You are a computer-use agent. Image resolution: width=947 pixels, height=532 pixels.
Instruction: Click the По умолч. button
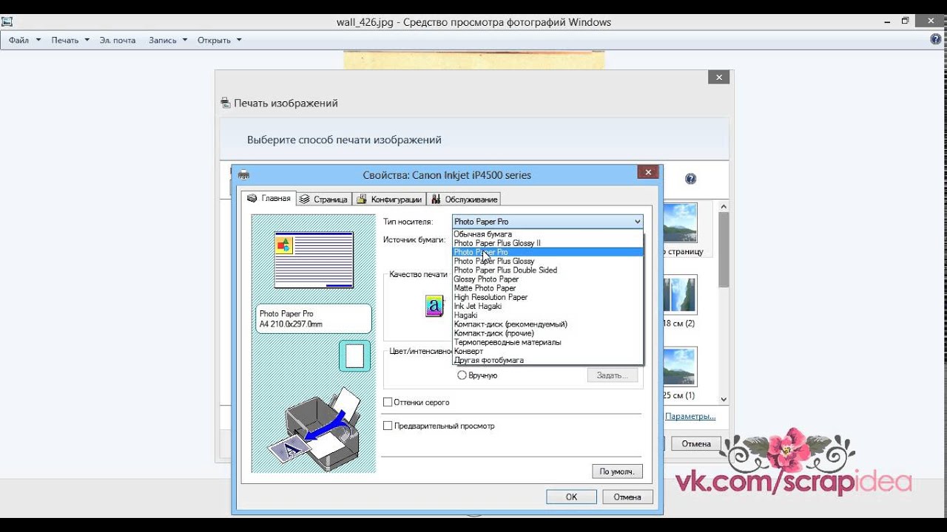(x=617, y=471)
